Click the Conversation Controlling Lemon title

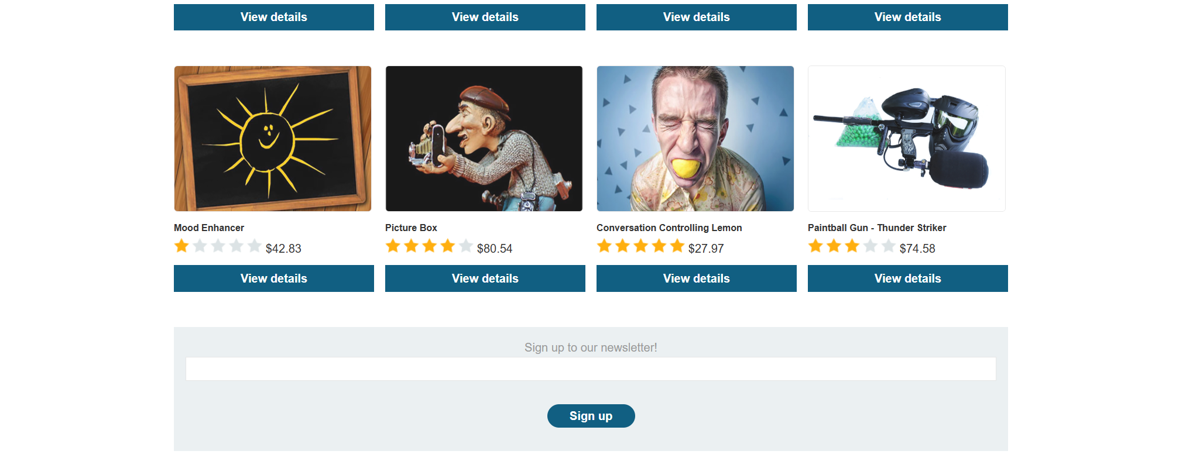pyautogui.click(x=669, y=228)
